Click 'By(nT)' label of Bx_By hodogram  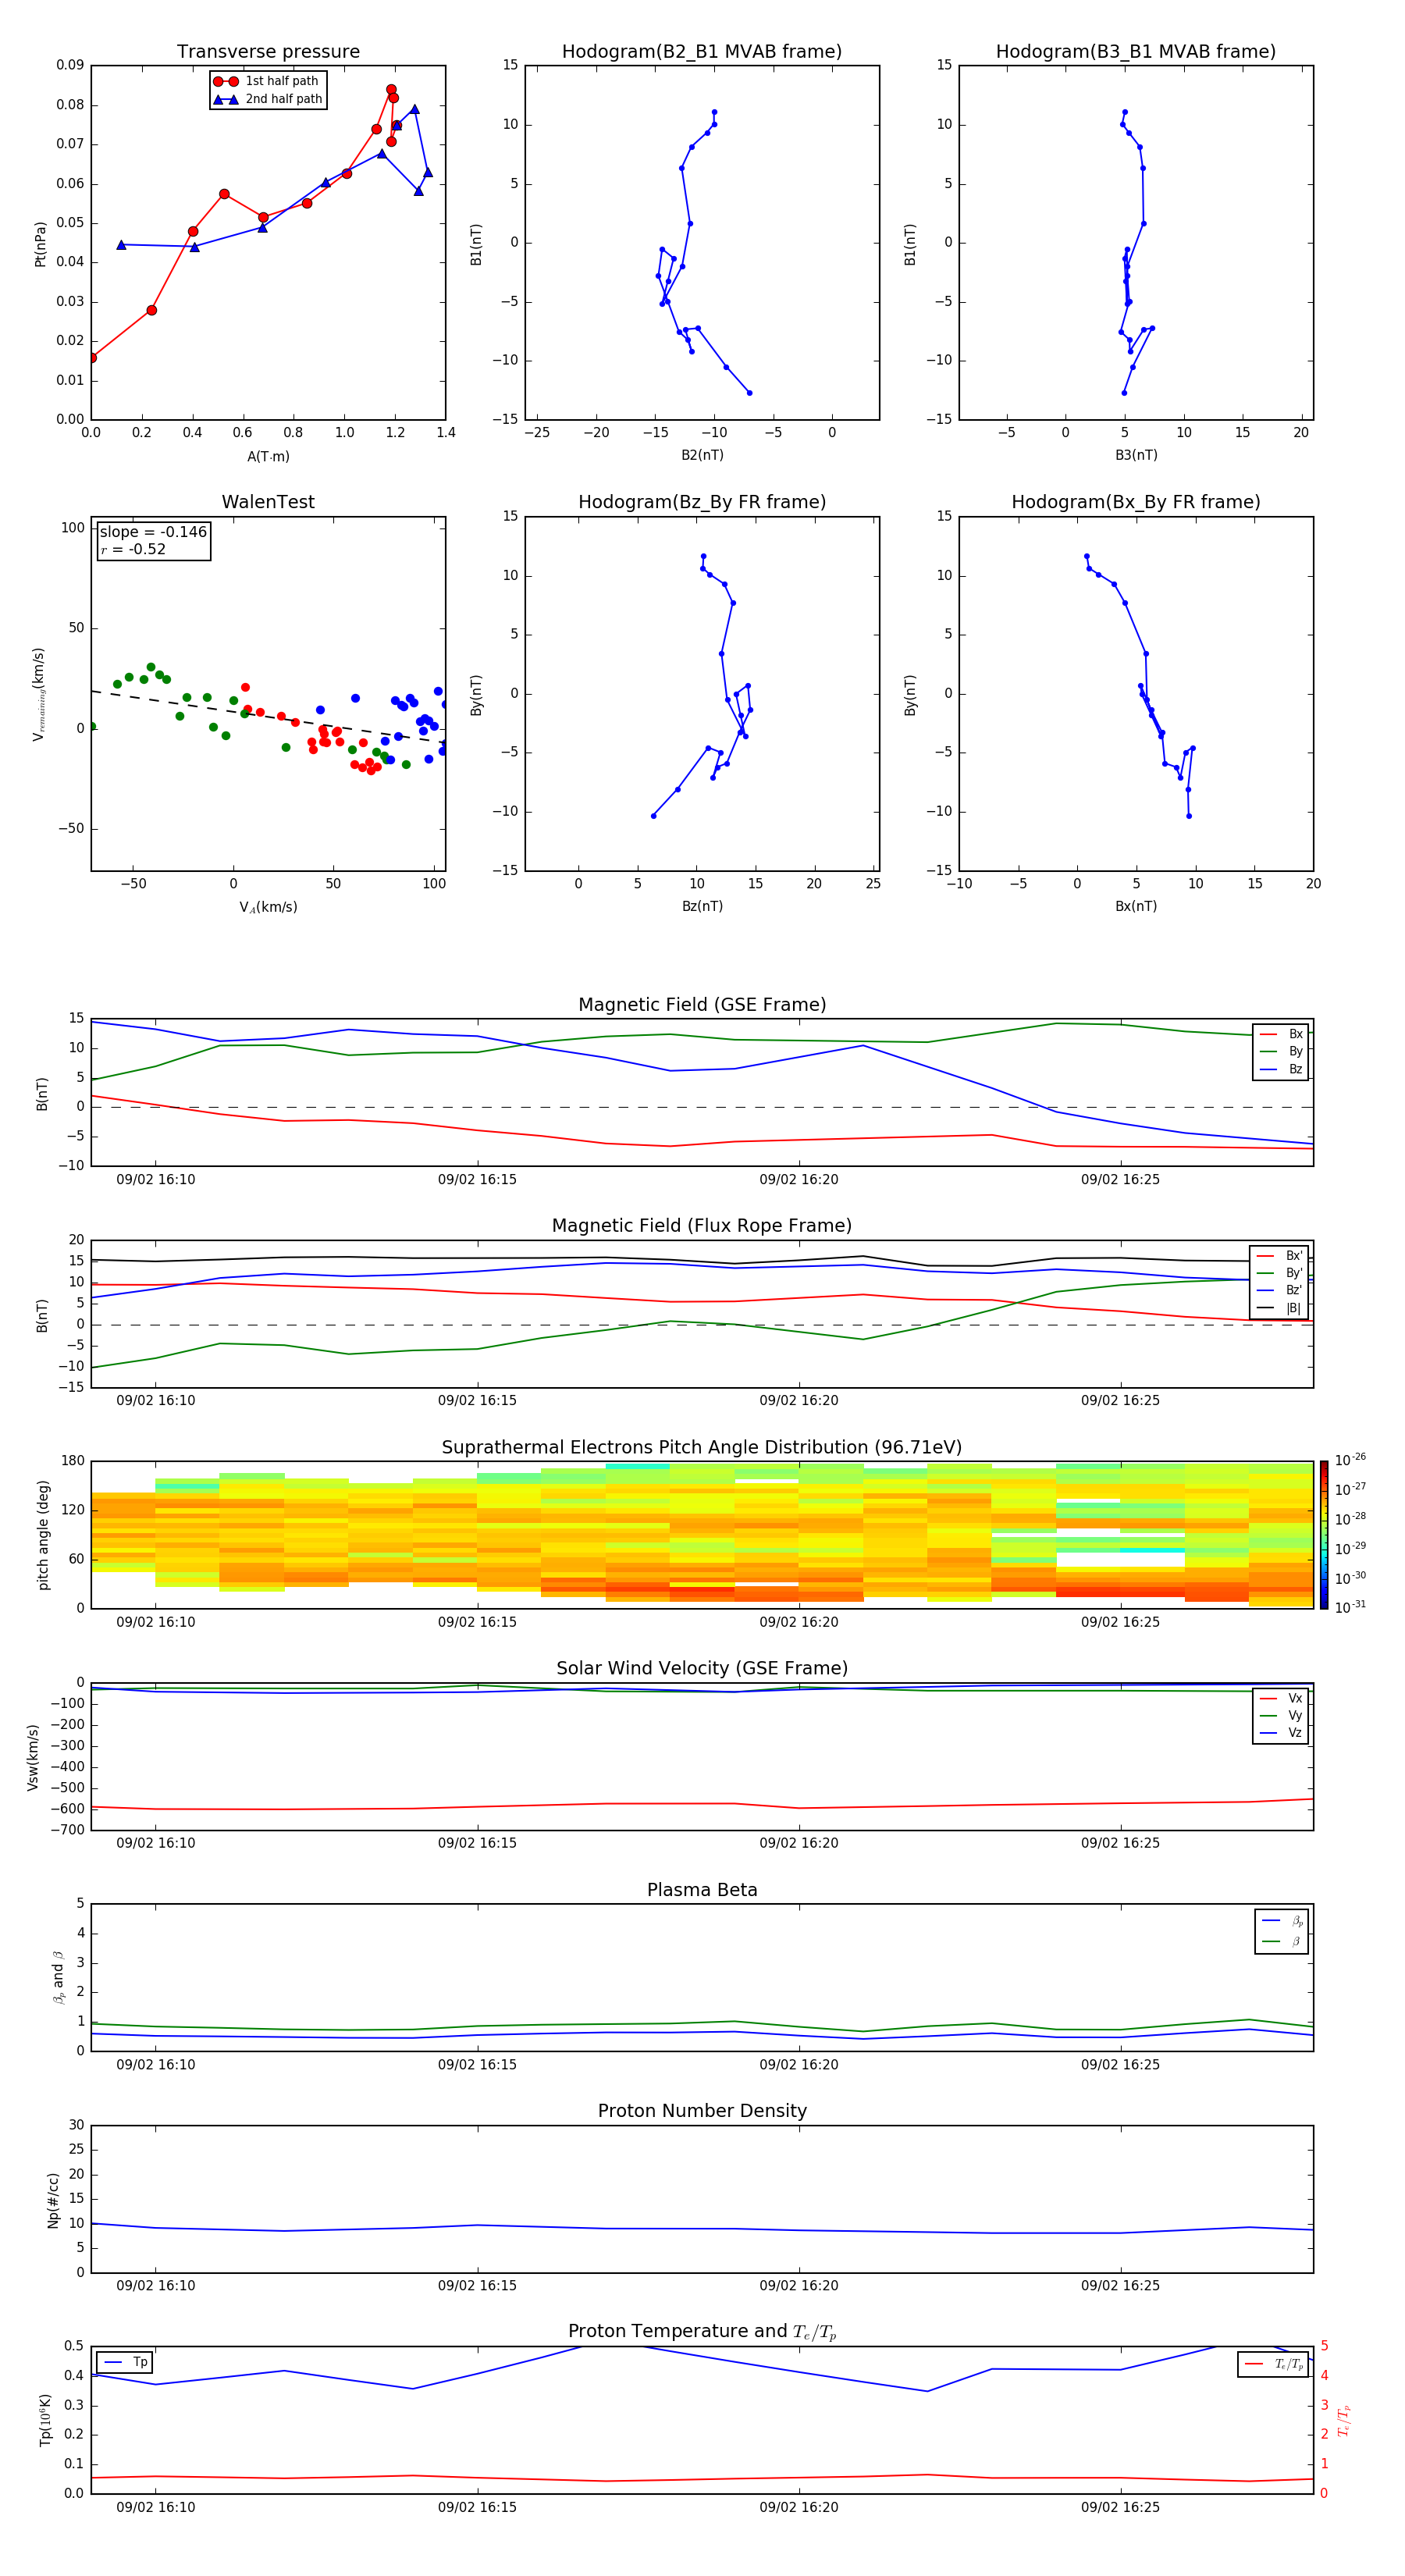point(910,694)
